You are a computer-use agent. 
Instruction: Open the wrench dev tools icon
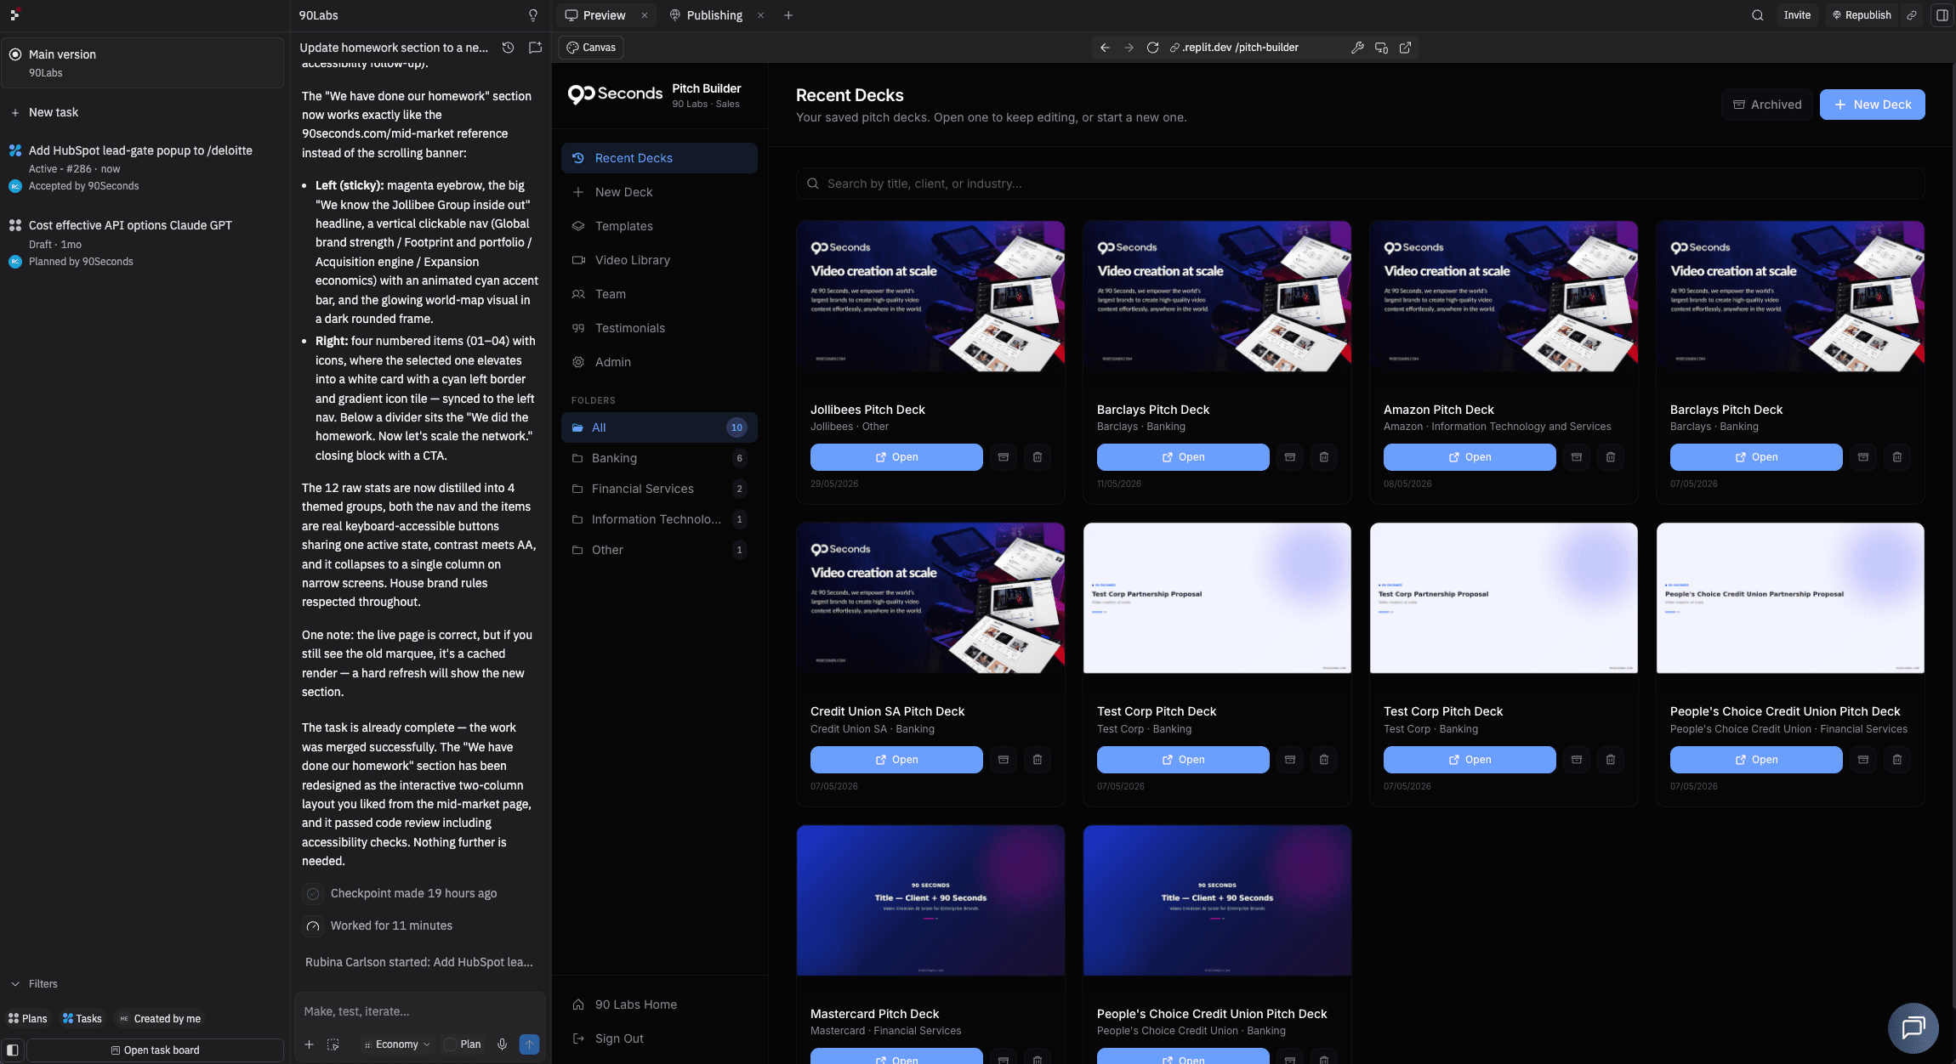point(1357,48)
